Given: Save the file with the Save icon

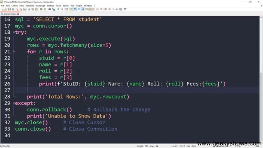Looking at the screenshot, I should tap(9, 9).
